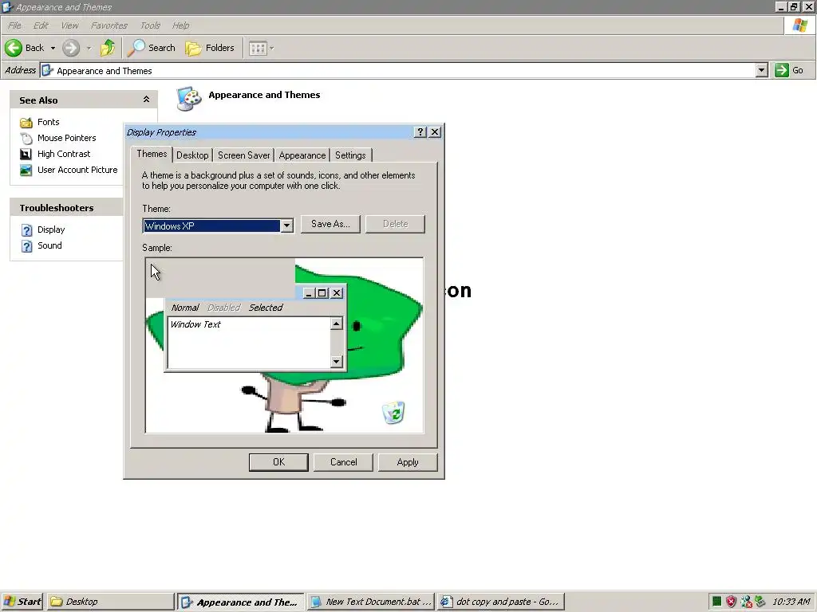Click the Save As... button
The width and height of the screenshot is (817, 612).
click(330, 224)
